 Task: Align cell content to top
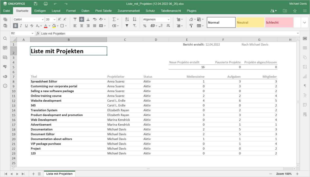coord(75,19)
